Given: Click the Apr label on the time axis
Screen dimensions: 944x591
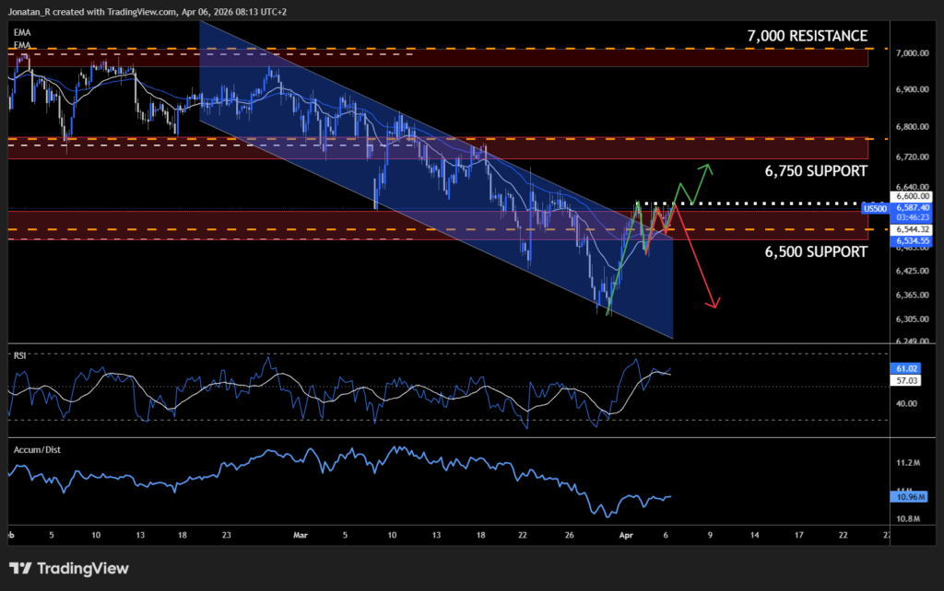Looking at the screenshot, I should [x=626, y=534].
